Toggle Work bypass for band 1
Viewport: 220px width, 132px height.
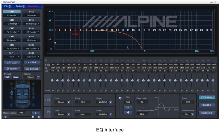tap(53, 90)
